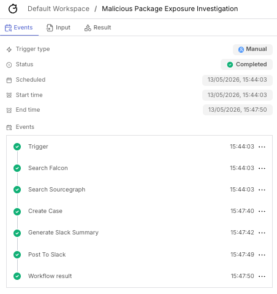
Task: Select the Scheduled timestamp value
Action: (x=237, y=80)
